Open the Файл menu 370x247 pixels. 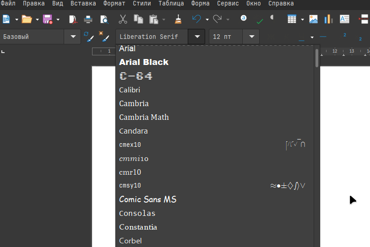coord(8,4)
